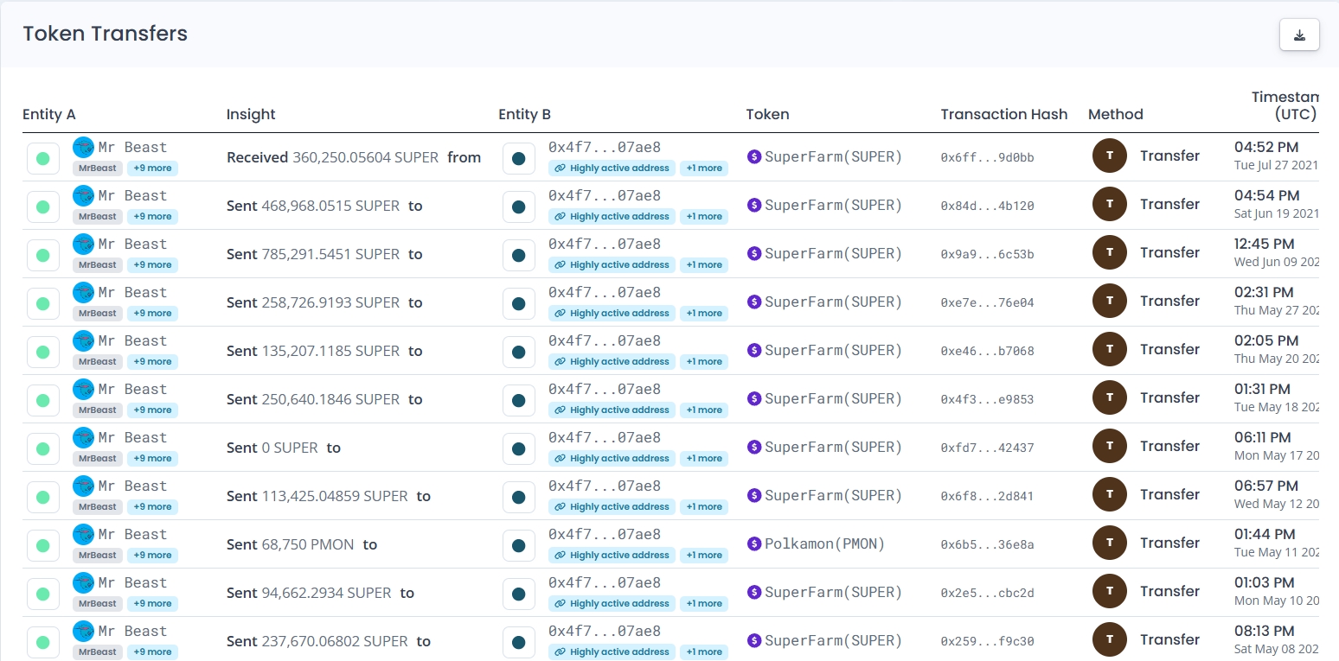Click the MrBeast label tag in second row
This screenshot has width=1339, height=661.
point(96,217)
